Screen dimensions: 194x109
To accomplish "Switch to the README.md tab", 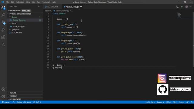I will [52, 7].
